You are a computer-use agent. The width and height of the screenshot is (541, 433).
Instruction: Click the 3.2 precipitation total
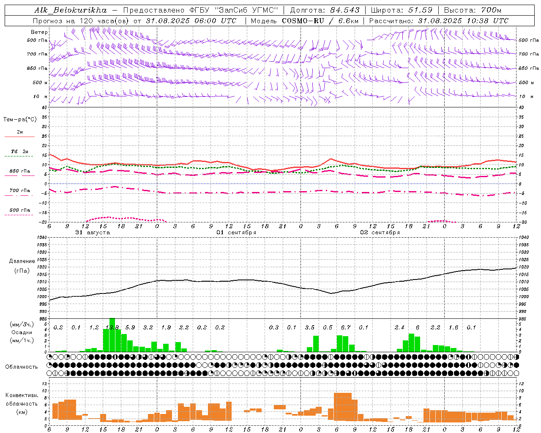click(x=148, y=327)
